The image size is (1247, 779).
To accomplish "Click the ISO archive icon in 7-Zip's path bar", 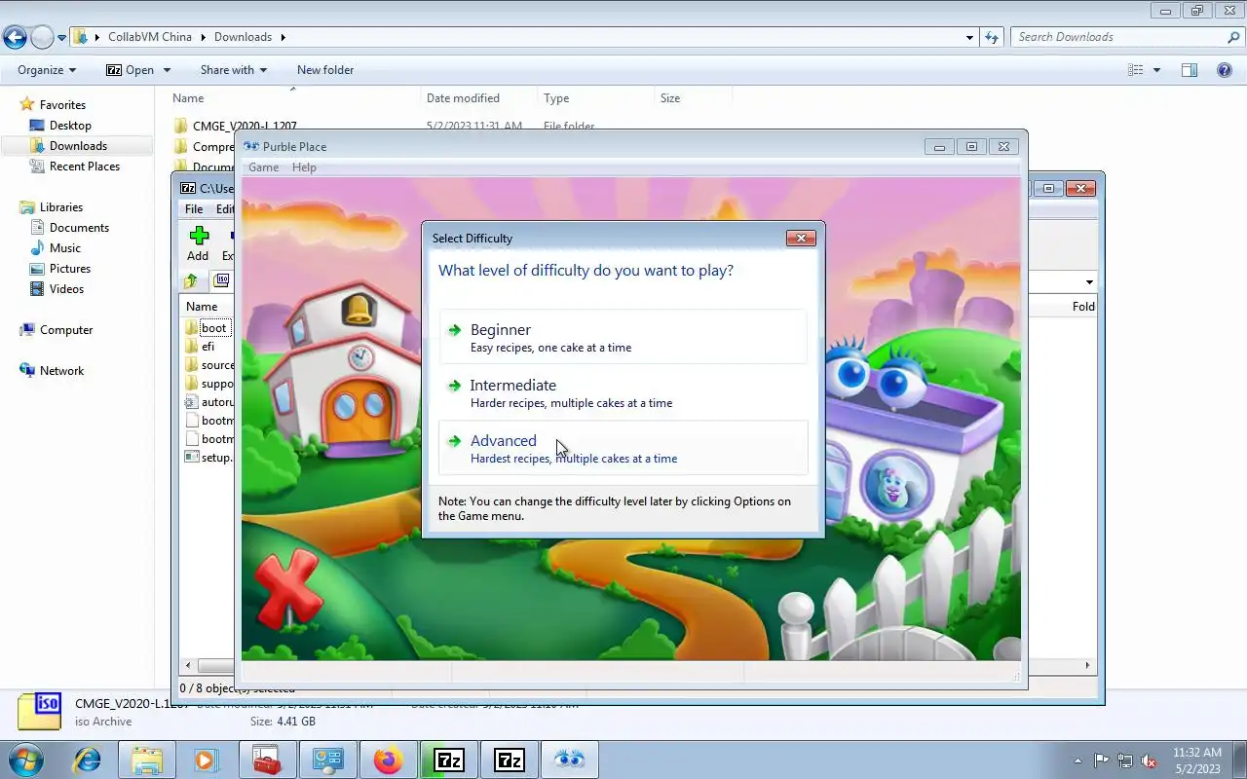I will point(222,280).
